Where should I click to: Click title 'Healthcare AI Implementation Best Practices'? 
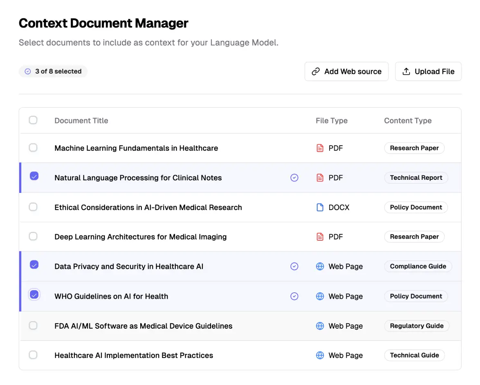coord(134,355)
